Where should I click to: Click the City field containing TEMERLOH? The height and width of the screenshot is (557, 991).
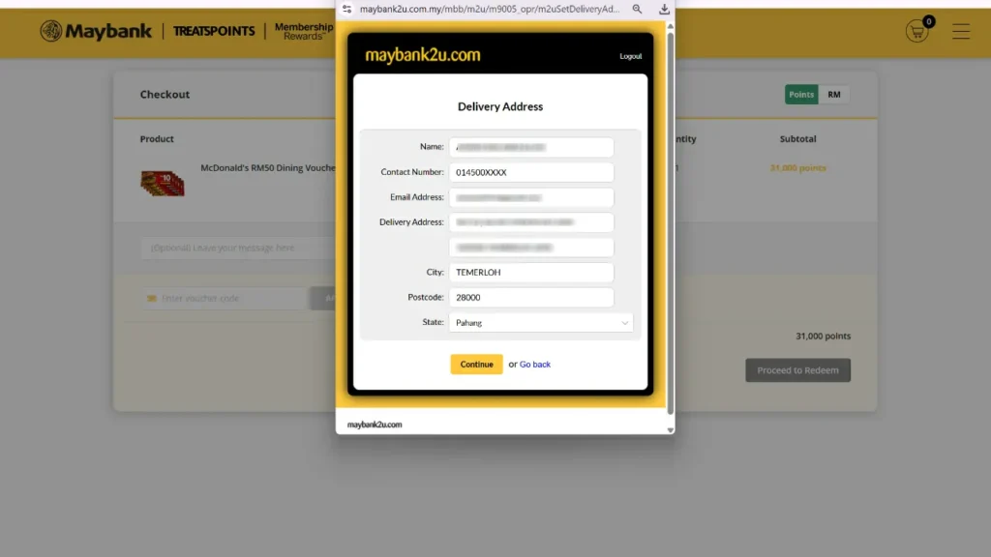pyautogui.click(x=531, y=272)
